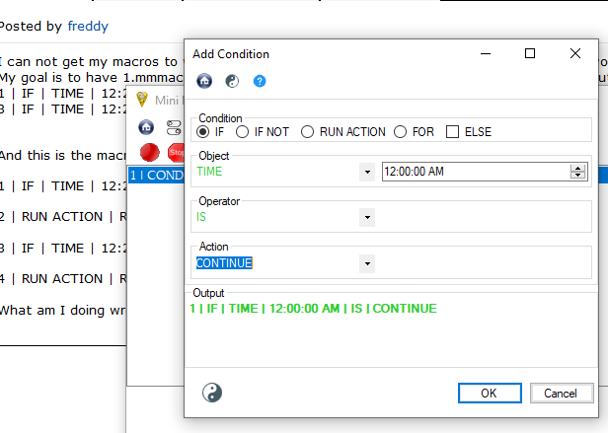Click '4 | RUN ACTION' line in forum post
The image size is (608, 433).
coord(63,279)
